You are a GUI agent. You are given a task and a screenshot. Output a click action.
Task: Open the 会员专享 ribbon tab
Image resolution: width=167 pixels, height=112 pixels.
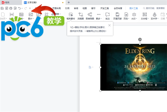pyautogui.click(x=118, y=8)
